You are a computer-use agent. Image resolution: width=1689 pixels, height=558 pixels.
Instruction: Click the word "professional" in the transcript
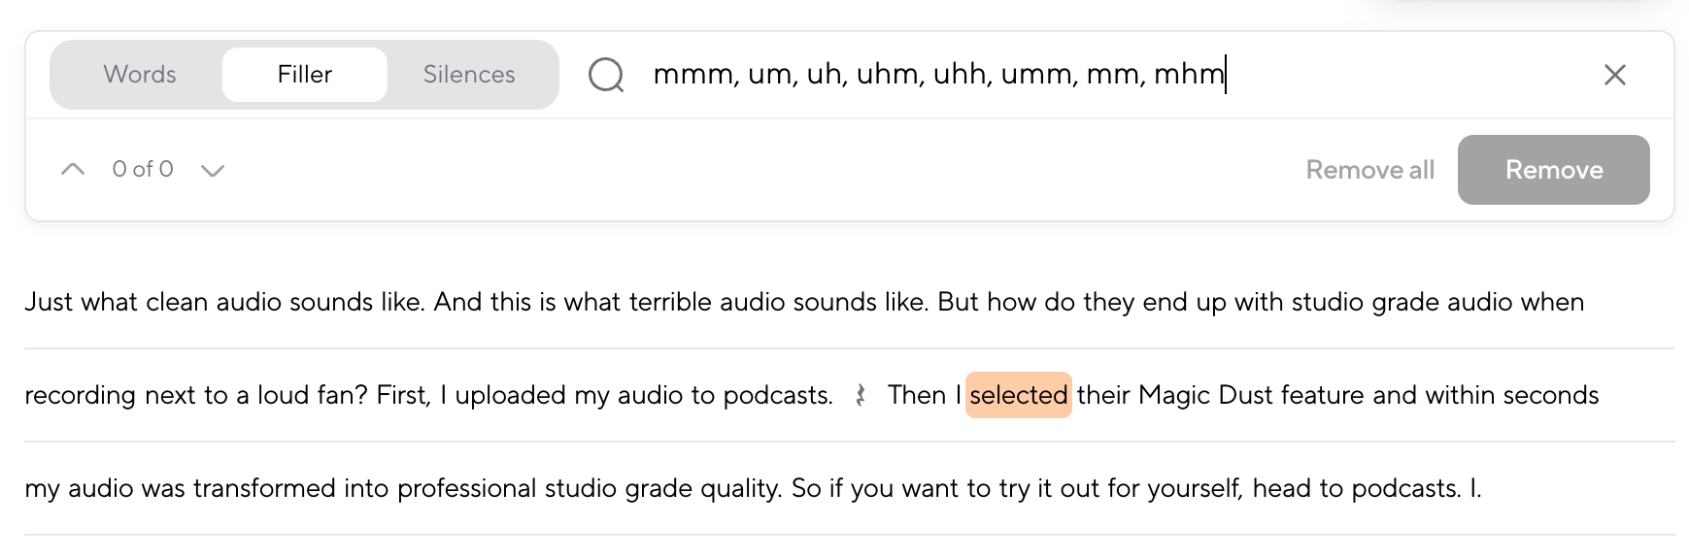tap(466, 488)
